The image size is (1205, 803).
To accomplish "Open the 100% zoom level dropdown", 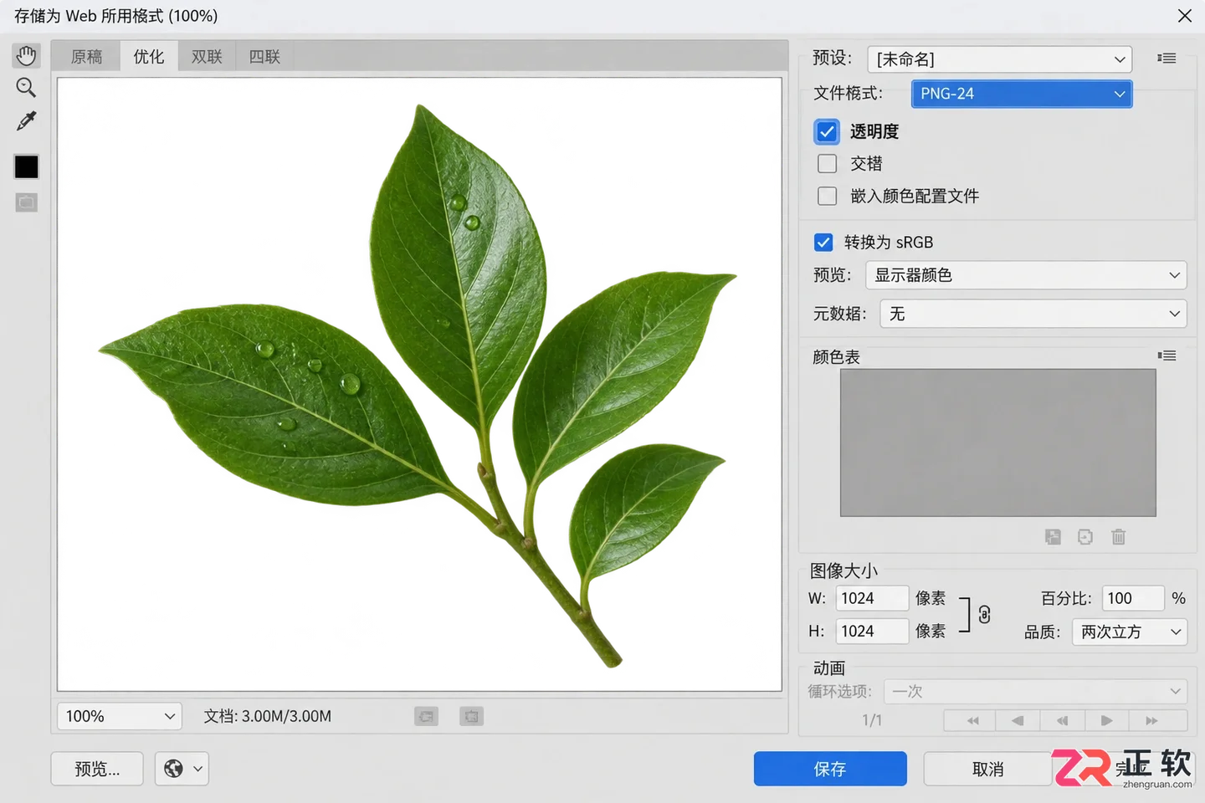I will (x=120, y=716).
